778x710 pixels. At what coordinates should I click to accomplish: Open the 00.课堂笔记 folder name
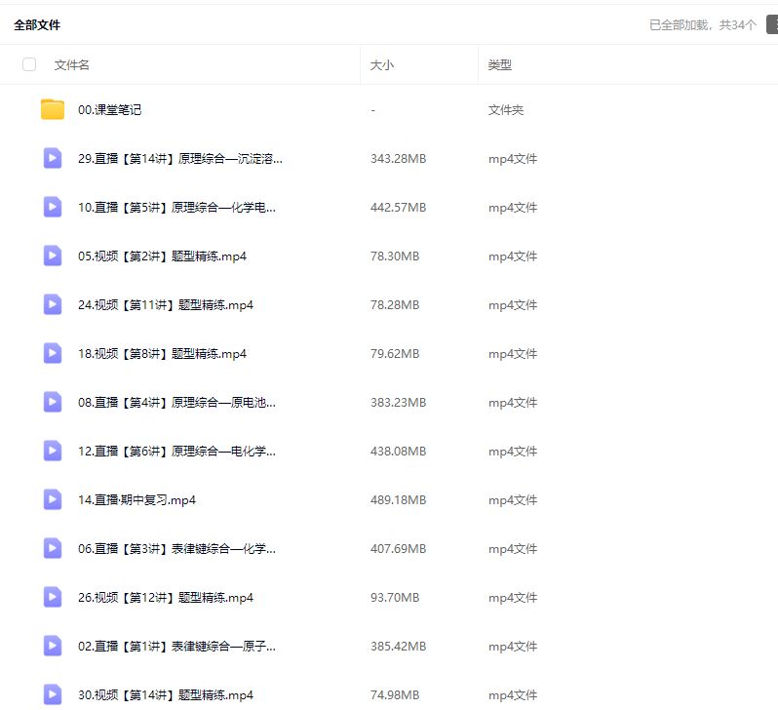109,110
